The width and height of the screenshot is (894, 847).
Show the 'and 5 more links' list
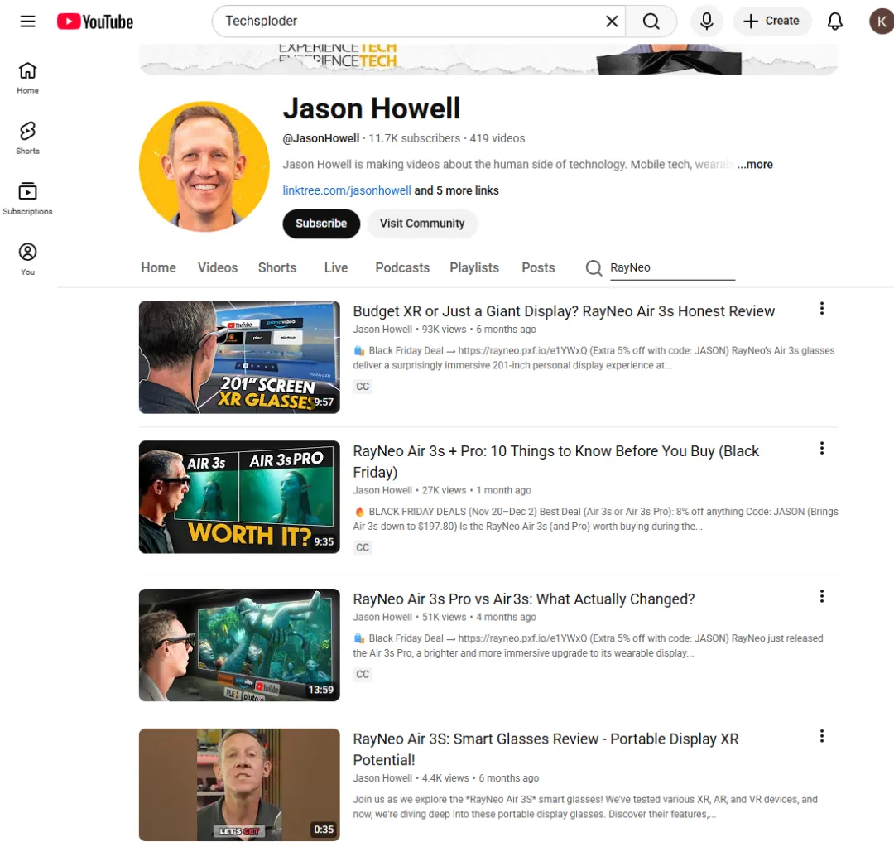[456, 190]
